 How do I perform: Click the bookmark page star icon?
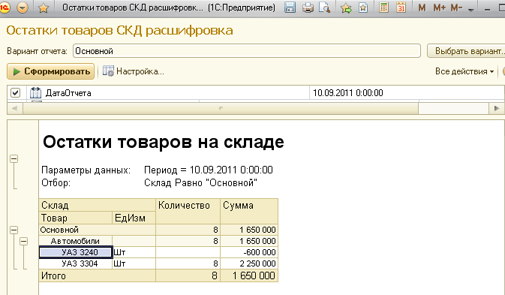(363, 8)
